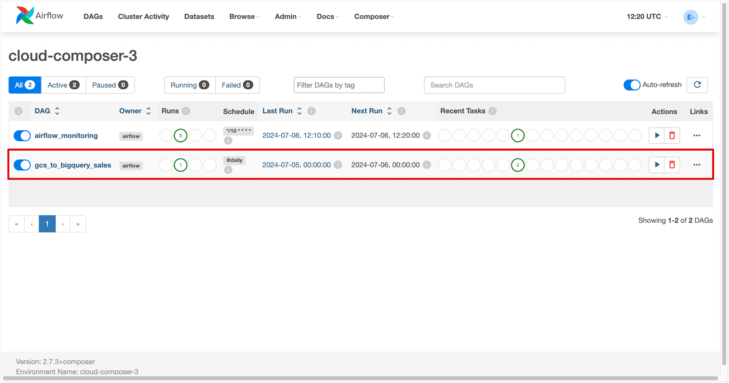Screen dimensions: 729x383
Task: Click the */10 * * * * schedule tag
Action: pyautogui.click(x=238, y=131)
